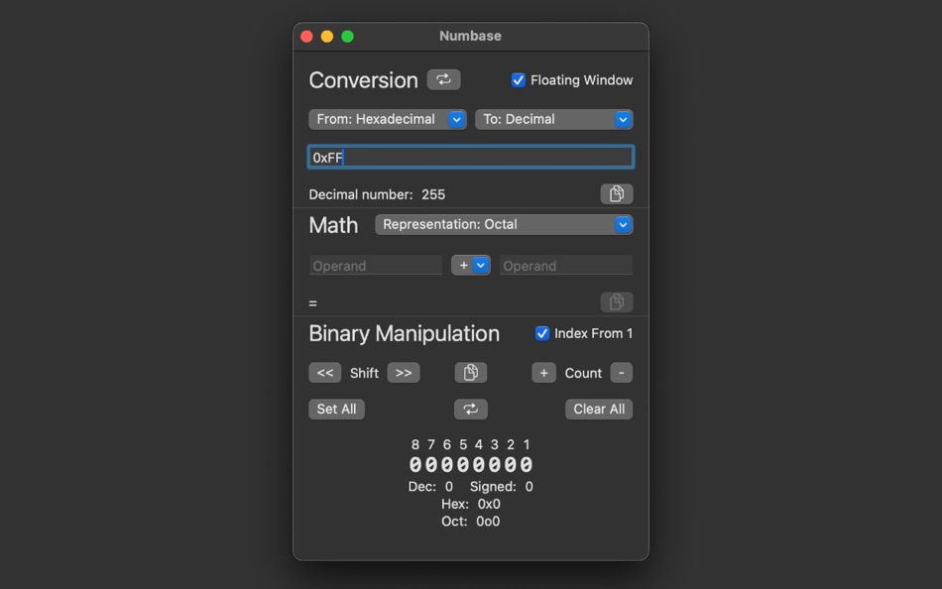942x589 pixels.
Task: Toggle bit 2 in the binary display
Action: coord(511,464)
